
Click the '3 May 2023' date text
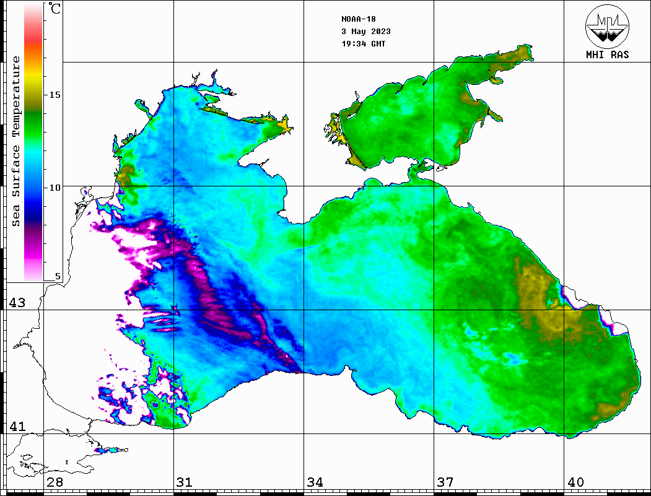pyautogui.click(x=366, y=32)
